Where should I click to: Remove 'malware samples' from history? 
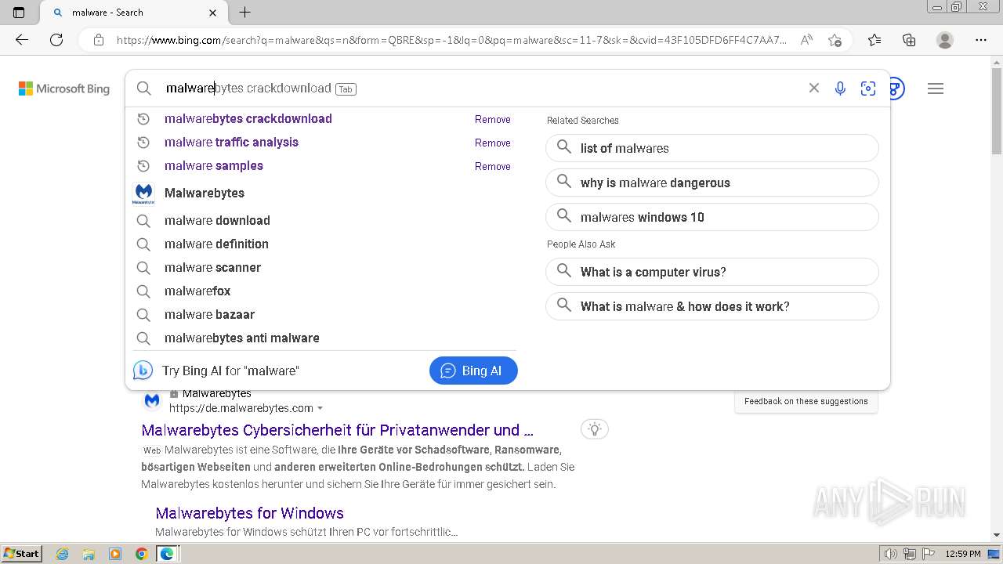(x=493, y=167)
